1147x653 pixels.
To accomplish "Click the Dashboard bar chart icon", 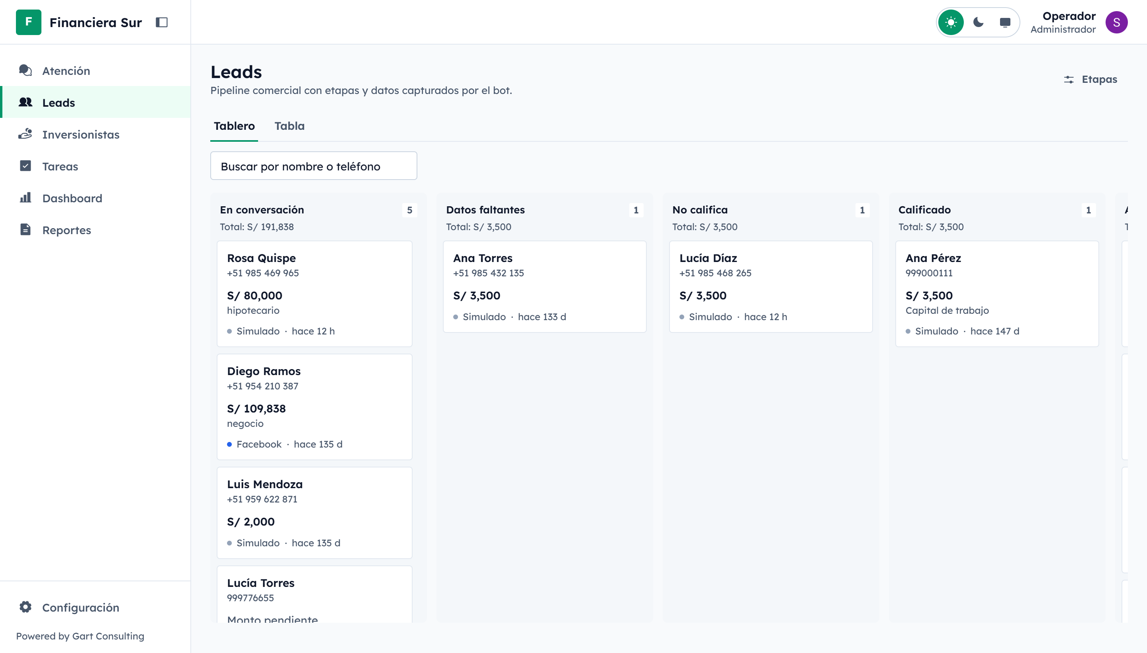I will [25, 198].
